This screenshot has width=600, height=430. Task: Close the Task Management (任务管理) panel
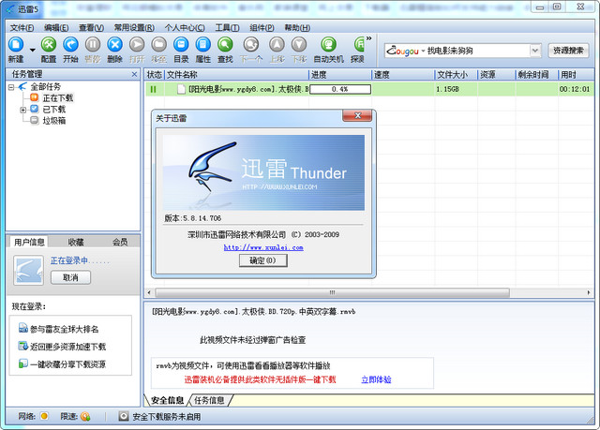tap(134, 74)
